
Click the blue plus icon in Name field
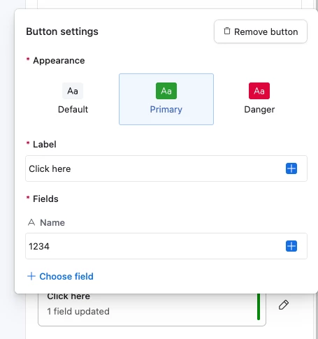click(x=291, y=246)
